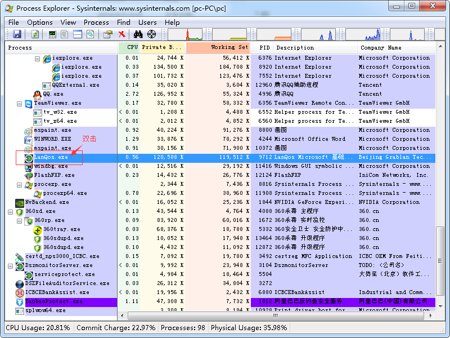
Task: Click the Find binoculars toolbar icon
Action: tap(138, 34)
